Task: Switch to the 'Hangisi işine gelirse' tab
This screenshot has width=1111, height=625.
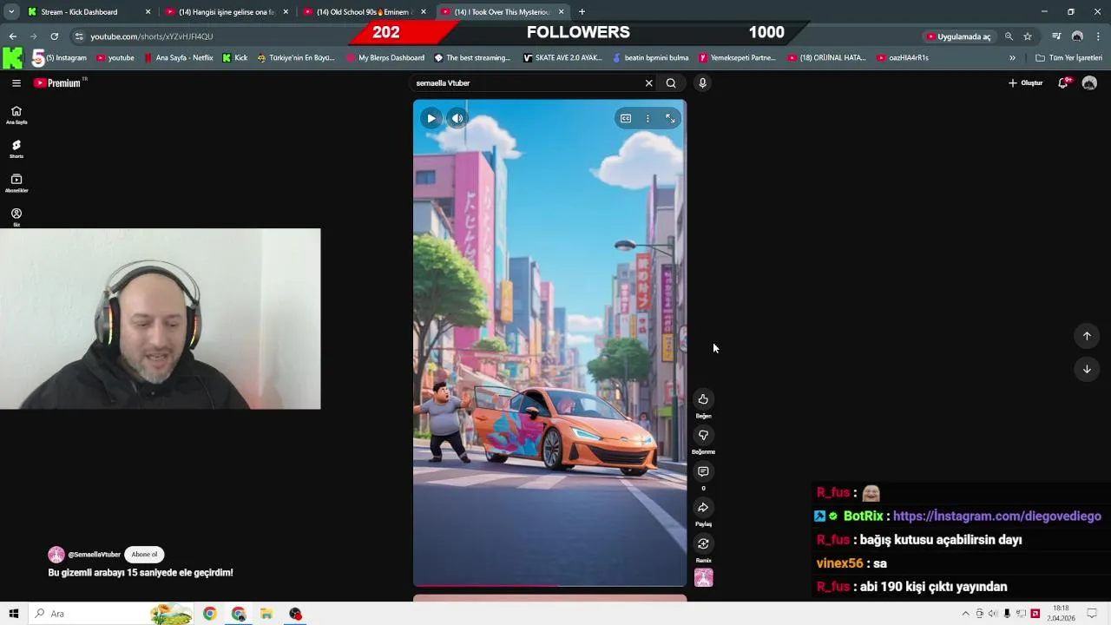Action: tap(227, 12)
